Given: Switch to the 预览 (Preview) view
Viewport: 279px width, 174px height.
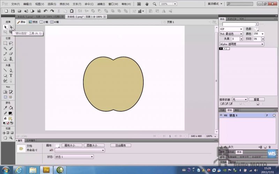Looking at the screenshot, I should click(x=33, y=22).
